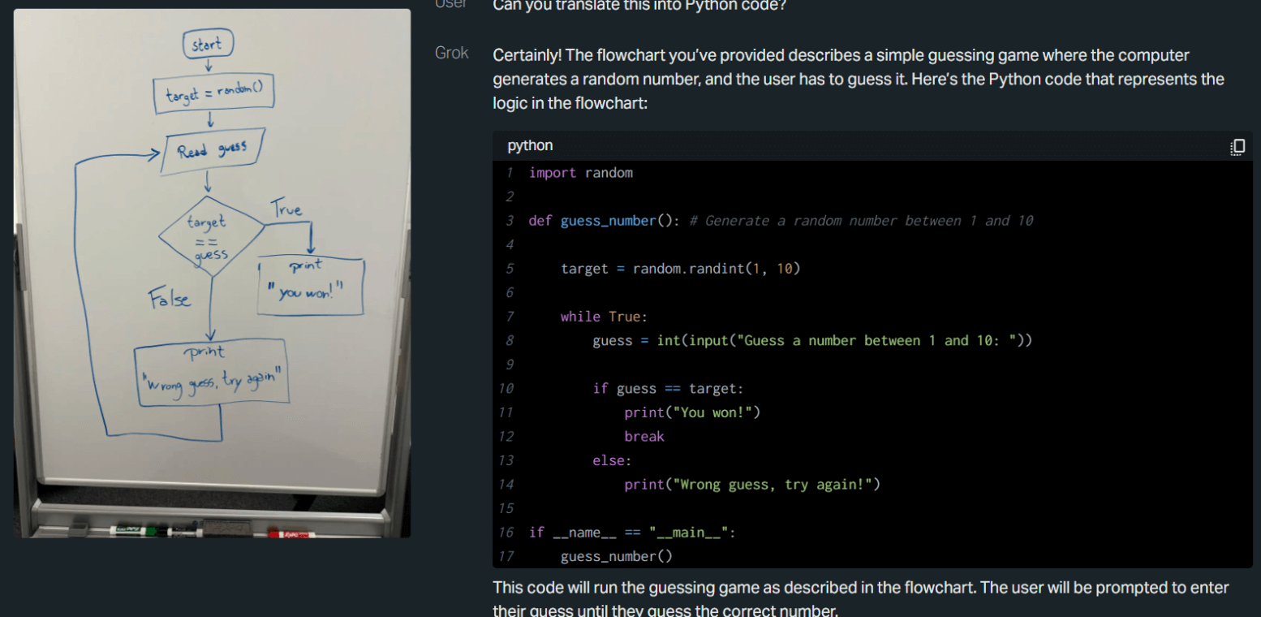Viewport: 1261px width, 617px height.
Task: Select the Grok label in the chat
Action: (452, 53)
